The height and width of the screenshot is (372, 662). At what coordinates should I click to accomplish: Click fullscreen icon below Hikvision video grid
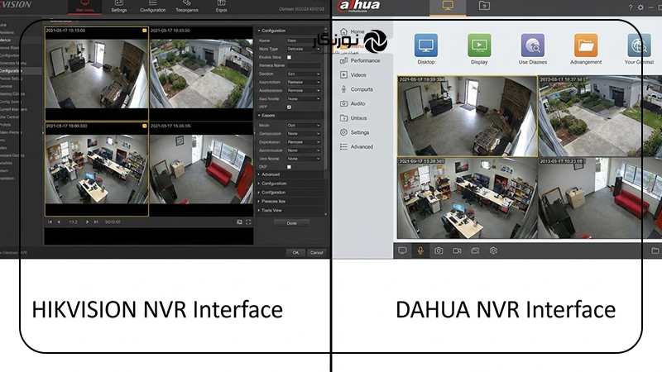[248, 222]
